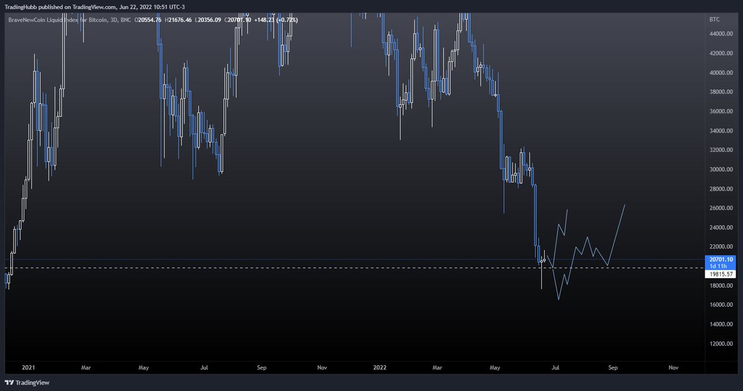Click the 28000.00 price axis label
Screen dimensions: 743x391
721,189
